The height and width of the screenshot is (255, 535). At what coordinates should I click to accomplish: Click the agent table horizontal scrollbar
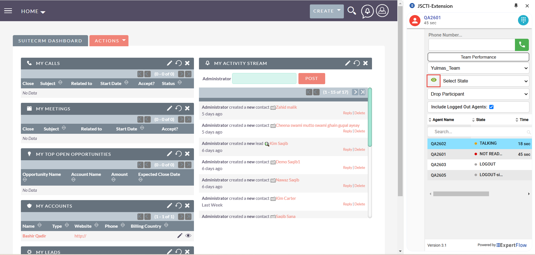pyautogui.click(x=461, y=194)
